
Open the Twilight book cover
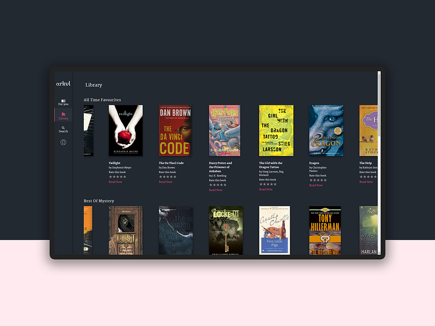[126, 130]
